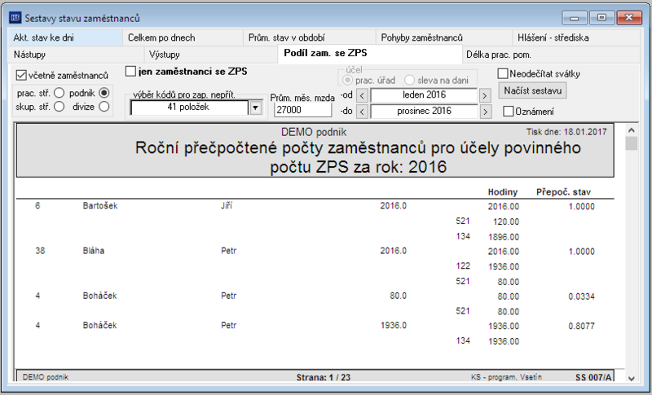
Task: Select 'prac. úřad' purpose radio
Action: (x=348, y=80)
